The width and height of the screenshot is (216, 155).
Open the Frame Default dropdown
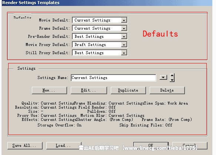point(100,28)
